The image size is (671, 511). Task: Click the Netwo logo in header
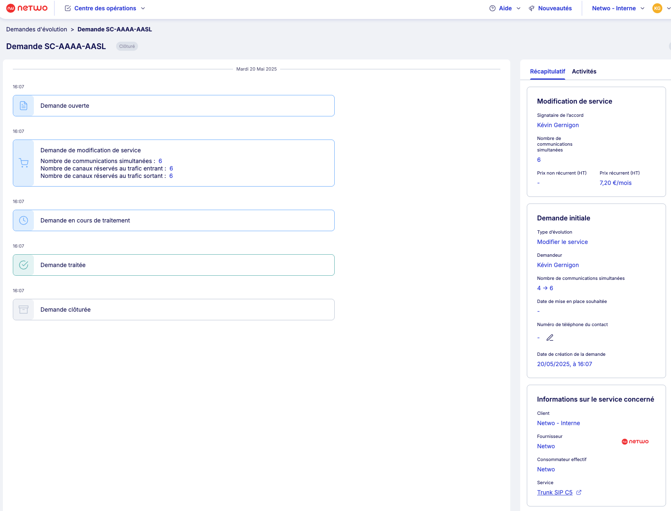click(x=27, y=8)
